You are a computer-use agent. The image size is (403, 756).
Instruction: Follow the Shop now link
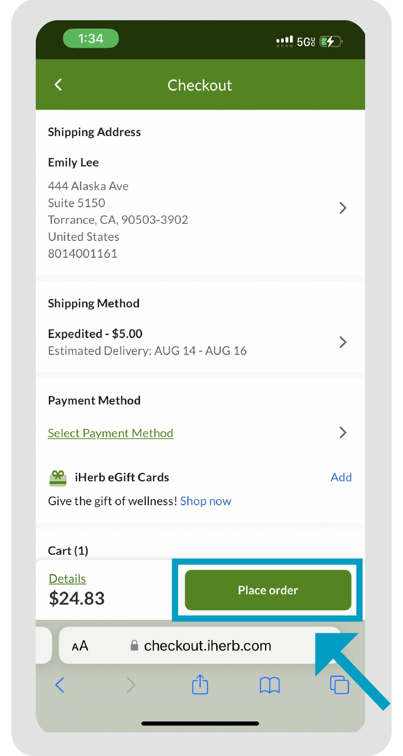pyautogui.click(x=205, y=501)
